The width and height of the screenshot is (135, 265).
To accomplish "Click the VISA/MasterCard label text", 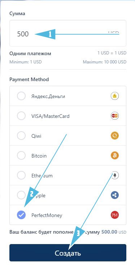I will pos(51,116).
